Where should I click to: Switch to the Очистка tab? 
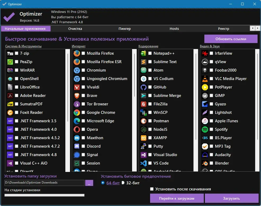tap(75, 29)
